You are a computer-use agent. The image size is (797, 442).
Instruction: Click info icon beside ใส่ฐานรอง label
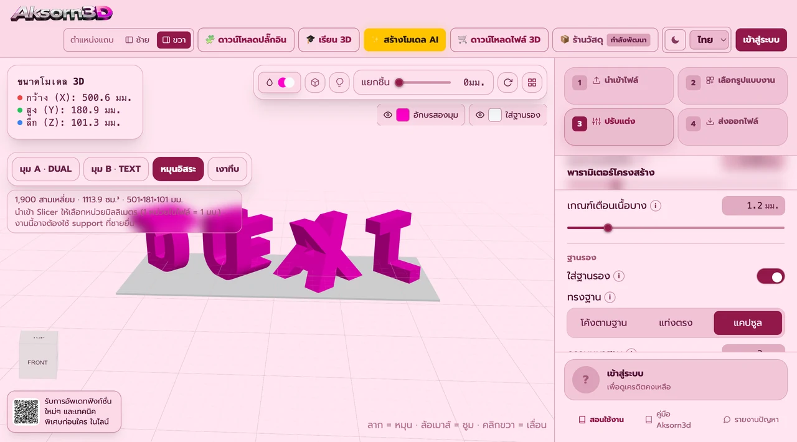(619, 276)
